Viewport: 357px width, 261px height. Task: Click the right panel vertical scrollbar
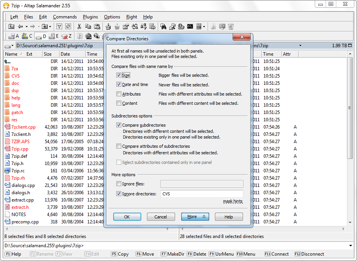click(350, 108)
